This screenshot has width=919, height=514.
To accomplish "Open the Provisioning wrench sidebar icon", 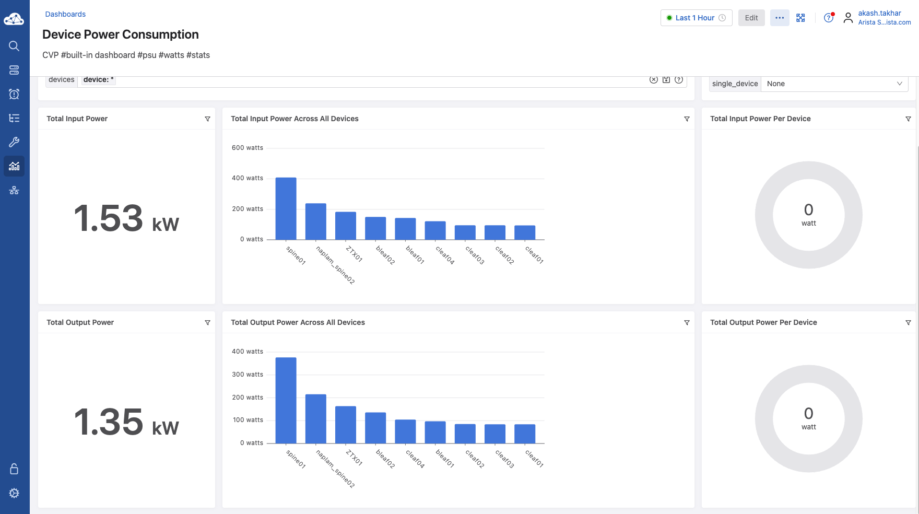I will [x=14, y=142].
